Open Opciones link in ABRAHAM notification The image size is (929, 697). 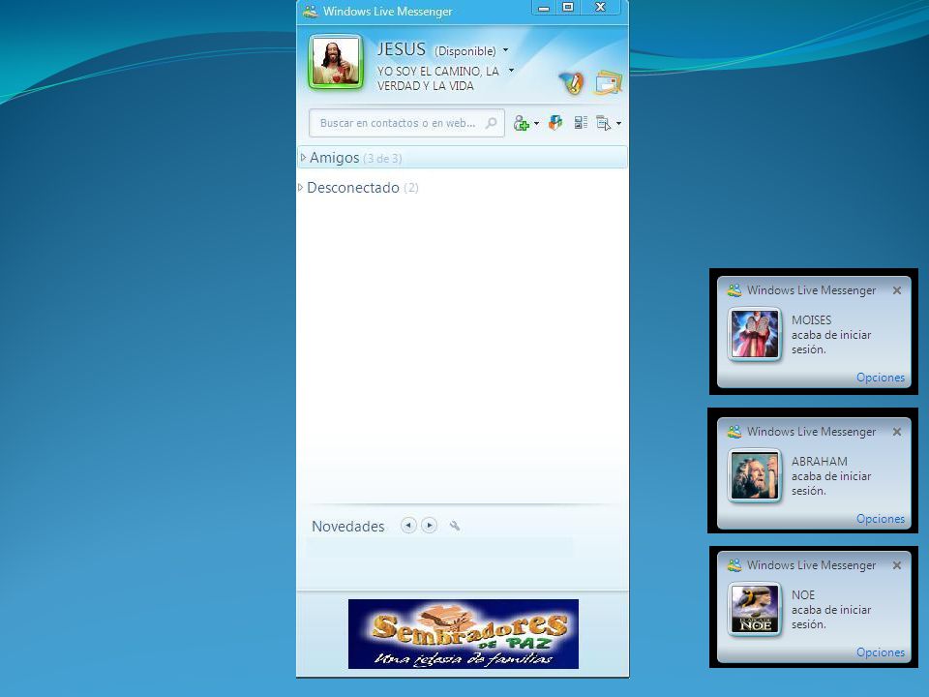(x=881, y=519)
